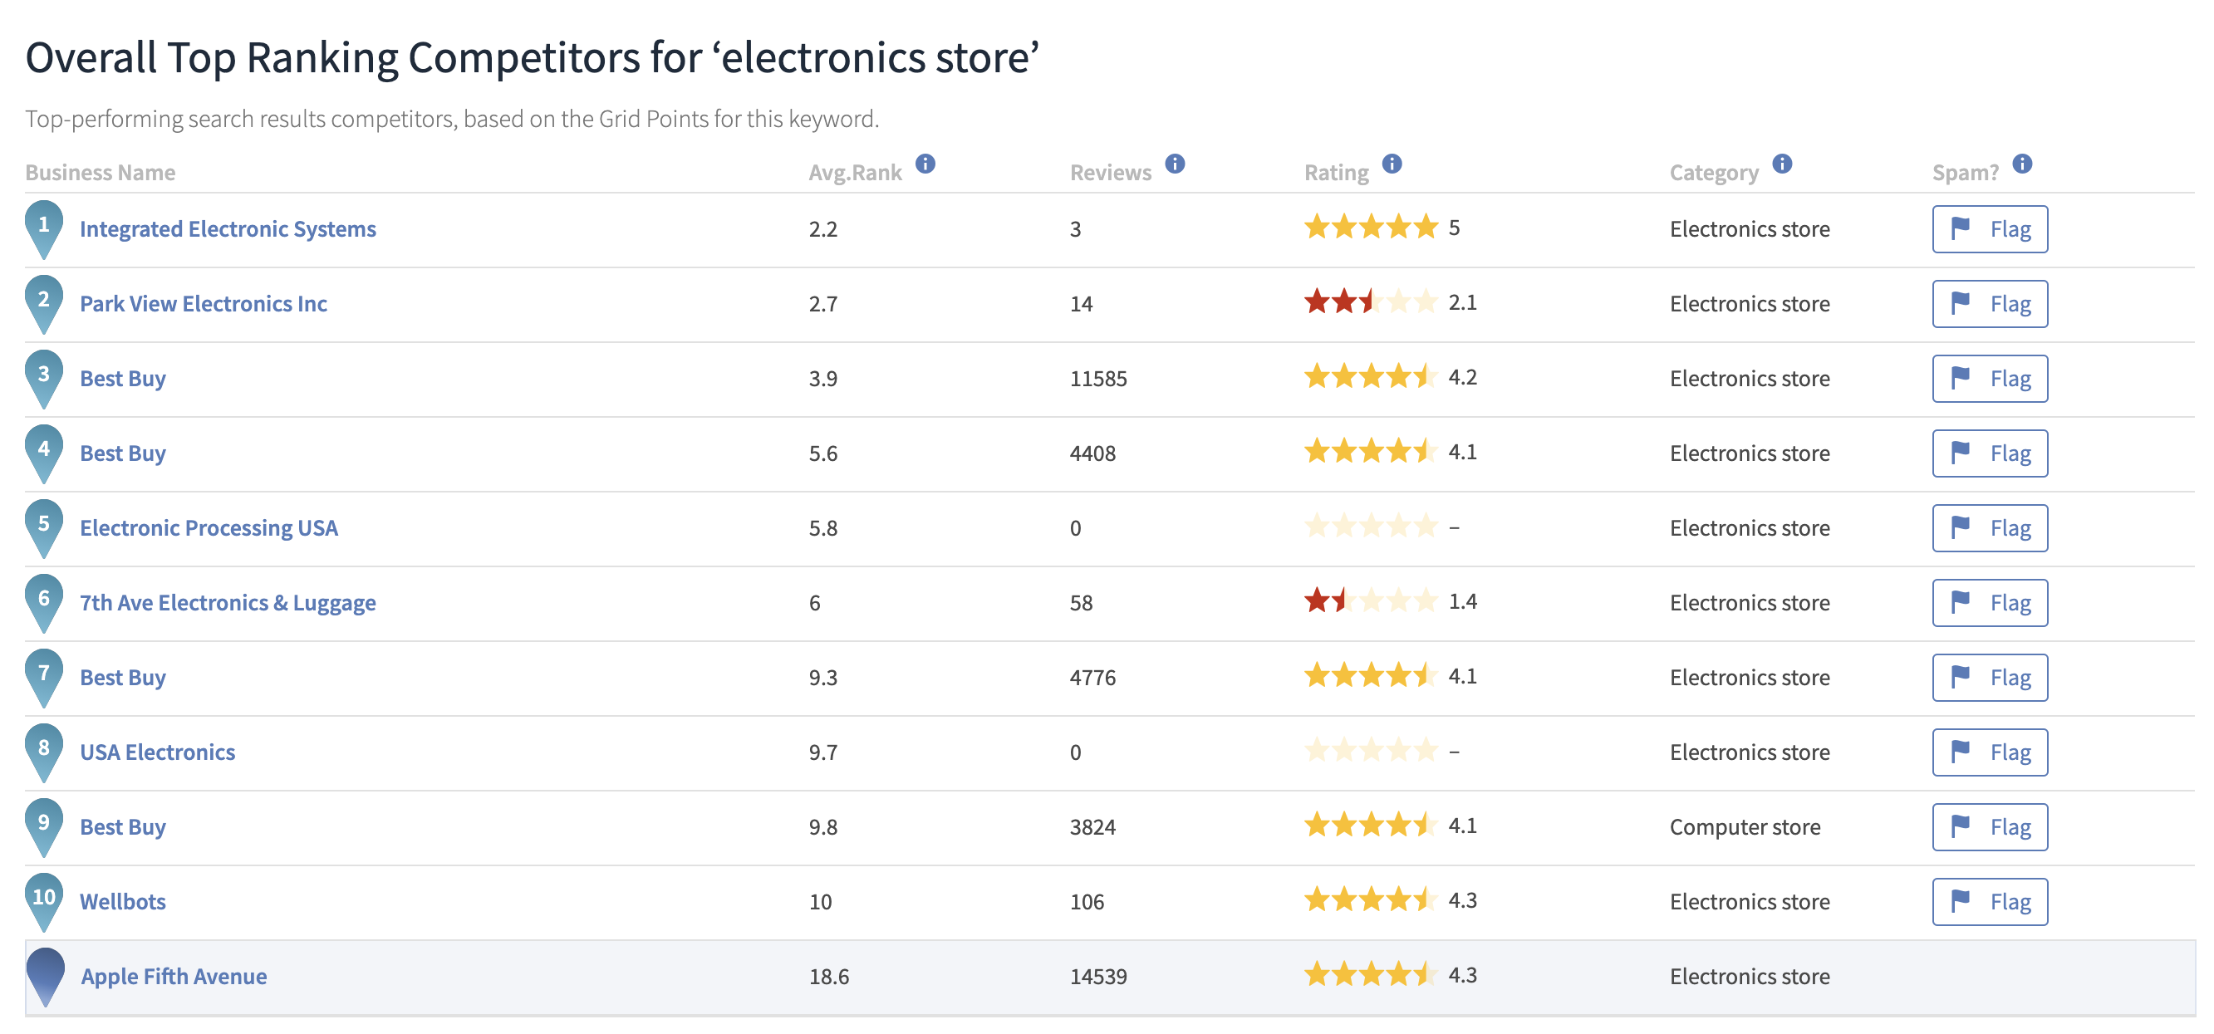Screen dimensions: 2214x1034
Task: Open the Apple Fifth Avenue link
Action: (x=174, y=978)
